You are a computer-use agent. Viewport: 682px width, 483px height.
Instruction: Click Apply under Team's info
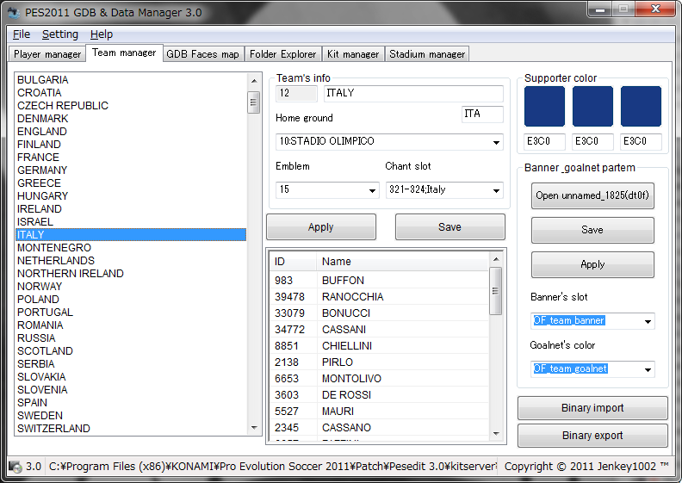pos(321,227)
